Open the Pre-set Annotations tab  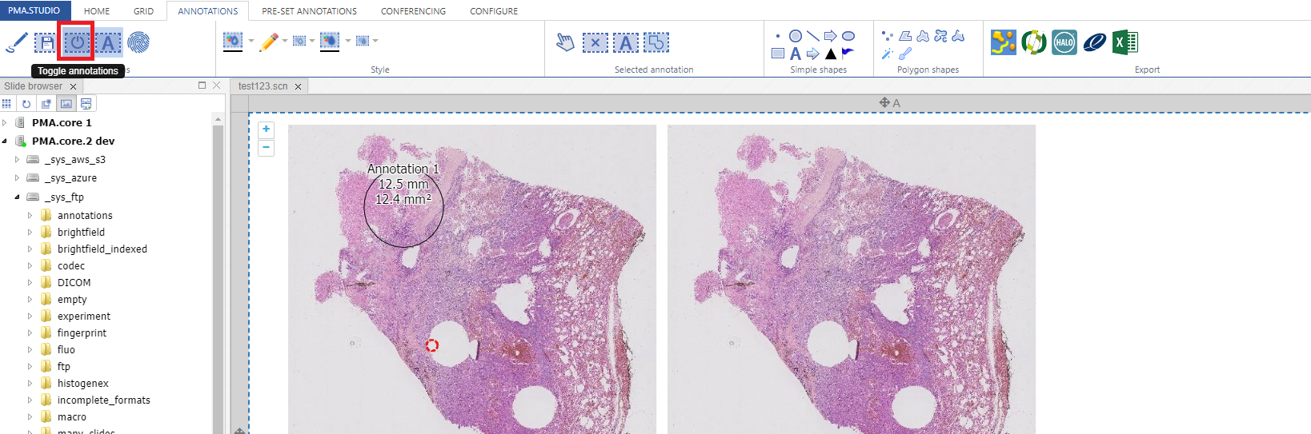pyautogui.click(x=309, y=11)
